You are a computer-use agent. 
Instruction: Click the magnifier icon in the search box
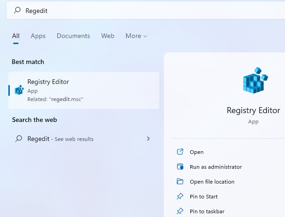17,10
